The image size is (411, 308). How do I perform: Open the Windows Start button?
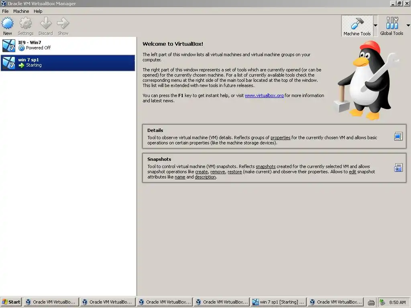coord(11,302)
